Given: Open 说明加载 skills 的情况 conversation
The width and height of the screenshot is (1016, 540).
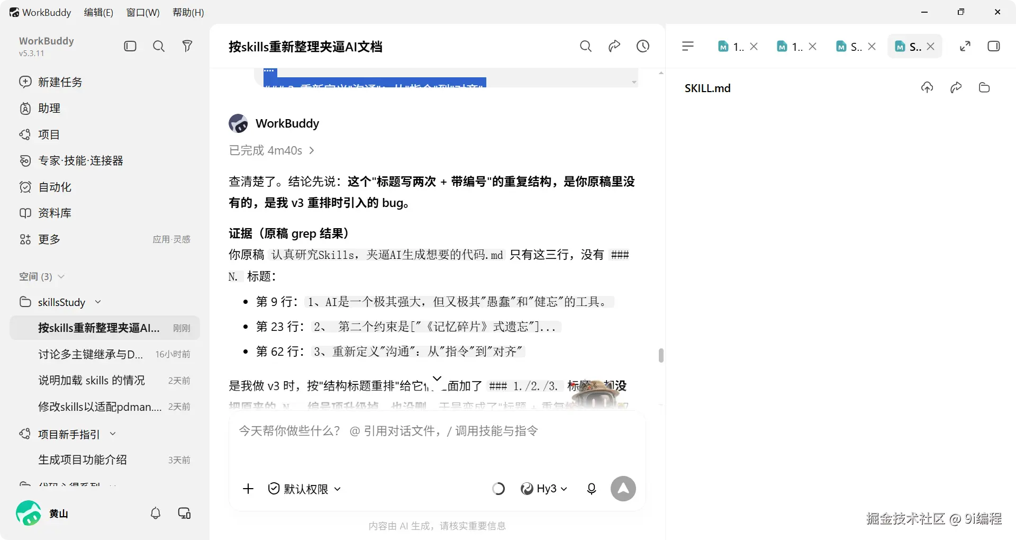Looking at the screenshot, I should point(105,380).
